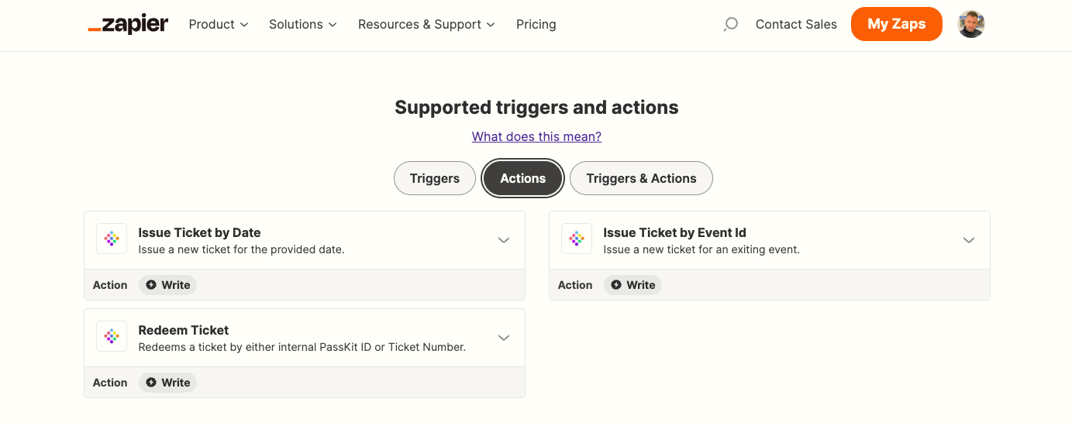Show both Triggers & Actions
Viewport: 1072px width, 426px height.
641,178
